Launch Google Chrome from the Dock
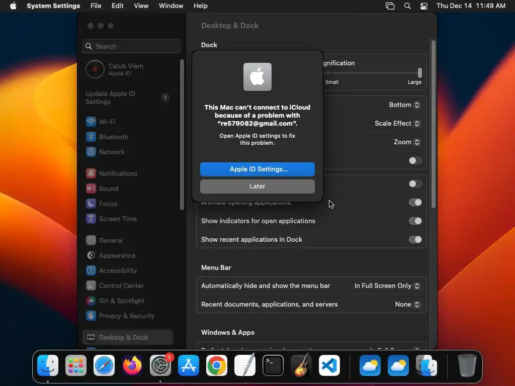 tap(217, 365)
